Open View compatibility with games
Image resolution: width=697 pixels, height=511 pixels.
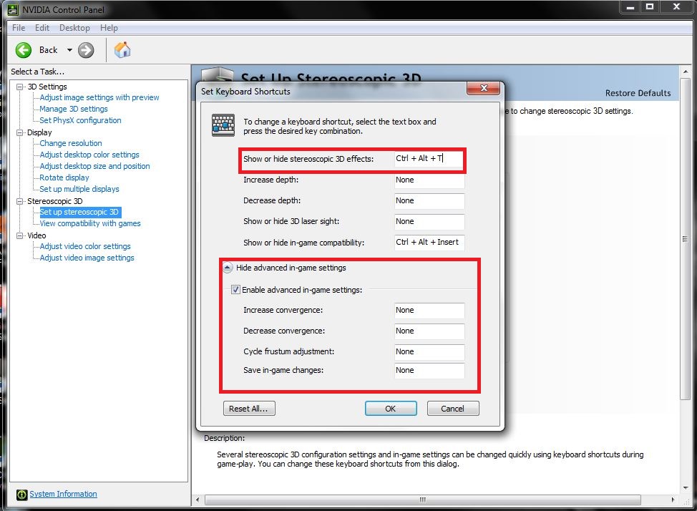[x=89, y=223]
